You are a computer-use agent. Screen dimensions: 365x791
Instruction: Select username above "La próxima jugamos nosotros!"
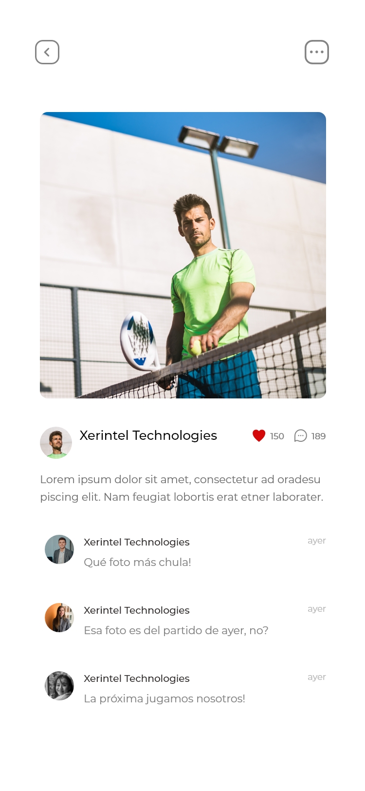point(137,678)
